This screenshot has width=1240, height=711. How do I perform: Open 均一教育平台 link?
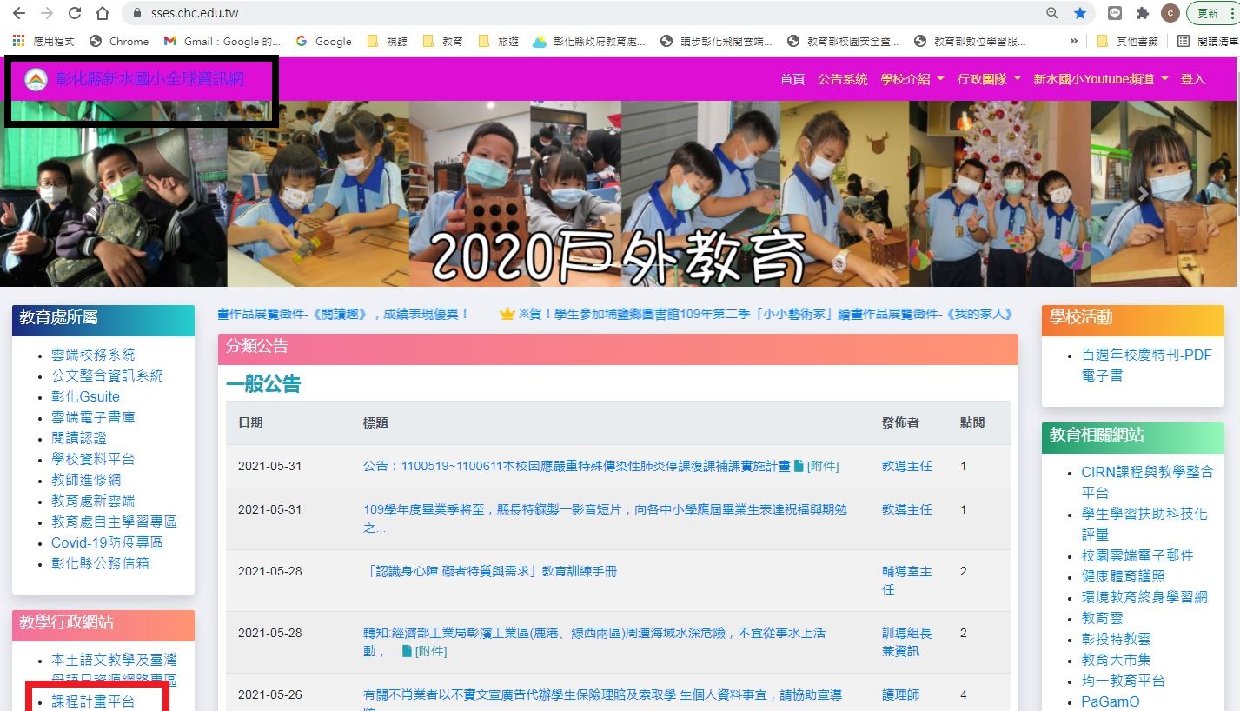(x=1124, y=681)
